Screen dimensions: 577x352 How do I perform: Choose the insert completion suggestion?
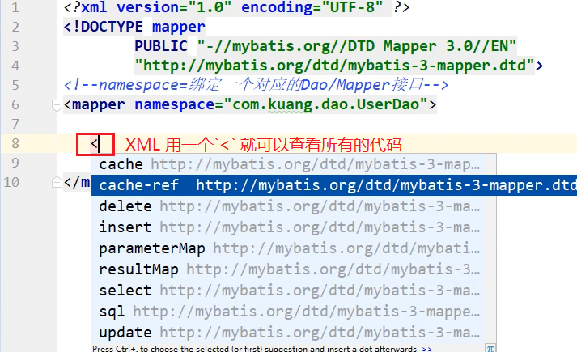click(x=288, y=227)
